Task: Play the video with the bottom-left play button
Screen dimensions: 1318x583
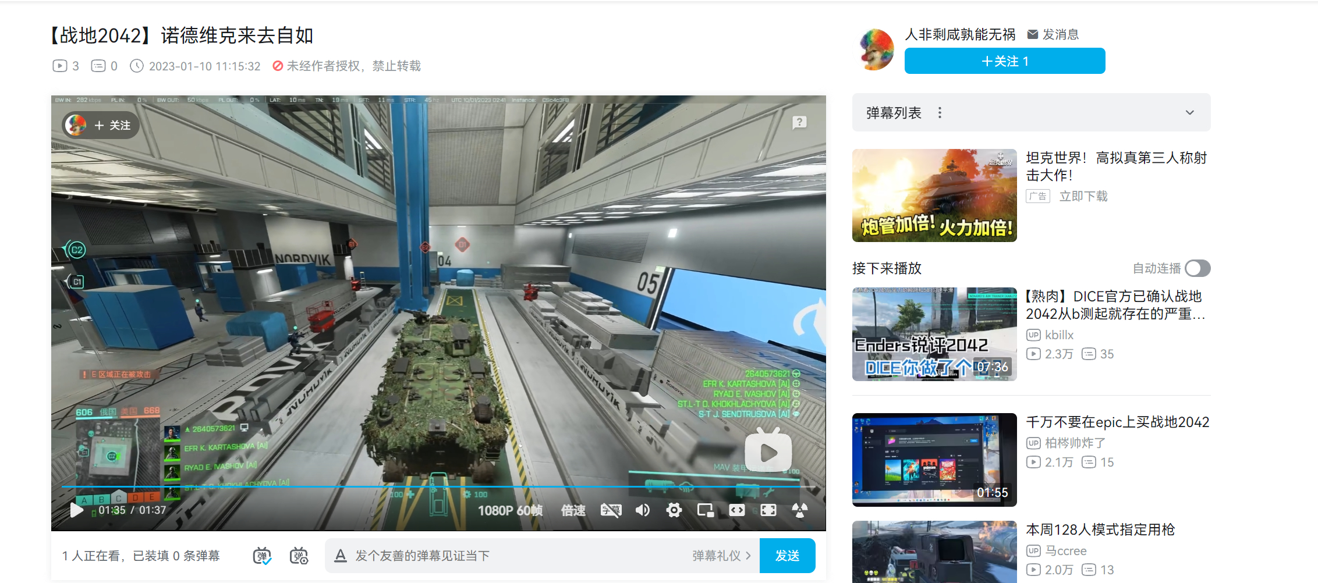Action: [76, 510]
